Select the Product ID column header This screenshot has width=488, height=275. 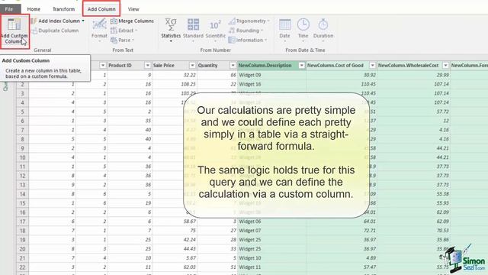(129, 65)
